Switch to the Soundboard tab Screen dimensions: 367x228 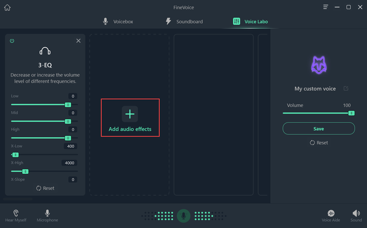pos(184,22)
